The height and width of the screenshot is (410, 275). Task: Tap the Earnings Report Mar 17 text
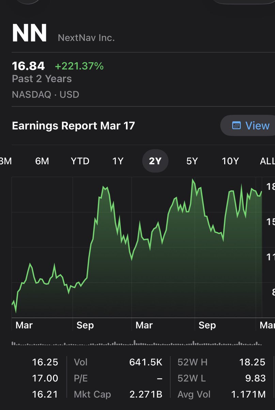(x=73, y=126)
